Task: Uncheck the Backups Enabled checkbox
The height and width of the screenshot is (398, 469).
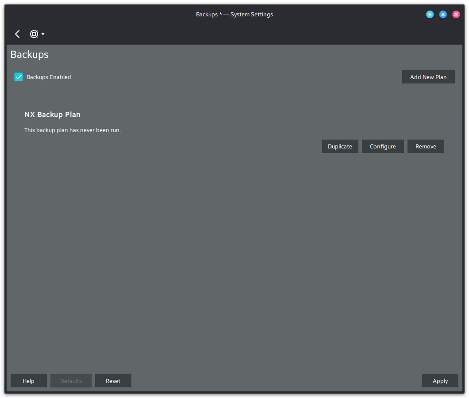Action: pyautogui.click(x=19, y=77)
